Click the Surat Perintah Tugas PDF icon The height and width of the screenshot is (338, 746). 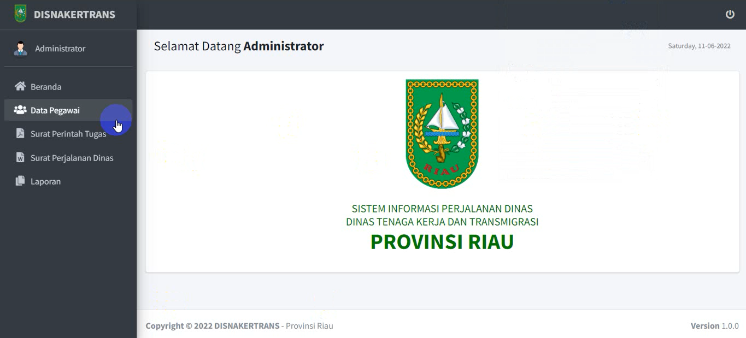click(20, 133)
